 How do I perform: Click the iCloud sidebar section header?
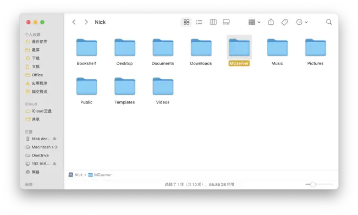(31, 104)
